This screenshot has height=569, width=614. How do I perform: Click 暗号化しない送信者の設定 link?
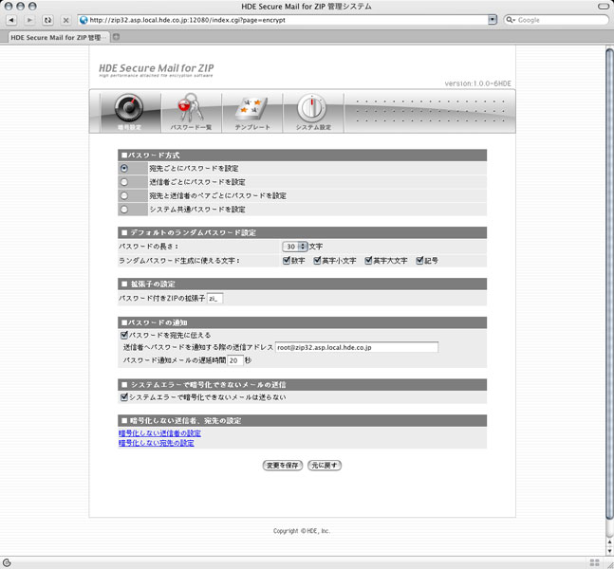click(x=159, y=433)
